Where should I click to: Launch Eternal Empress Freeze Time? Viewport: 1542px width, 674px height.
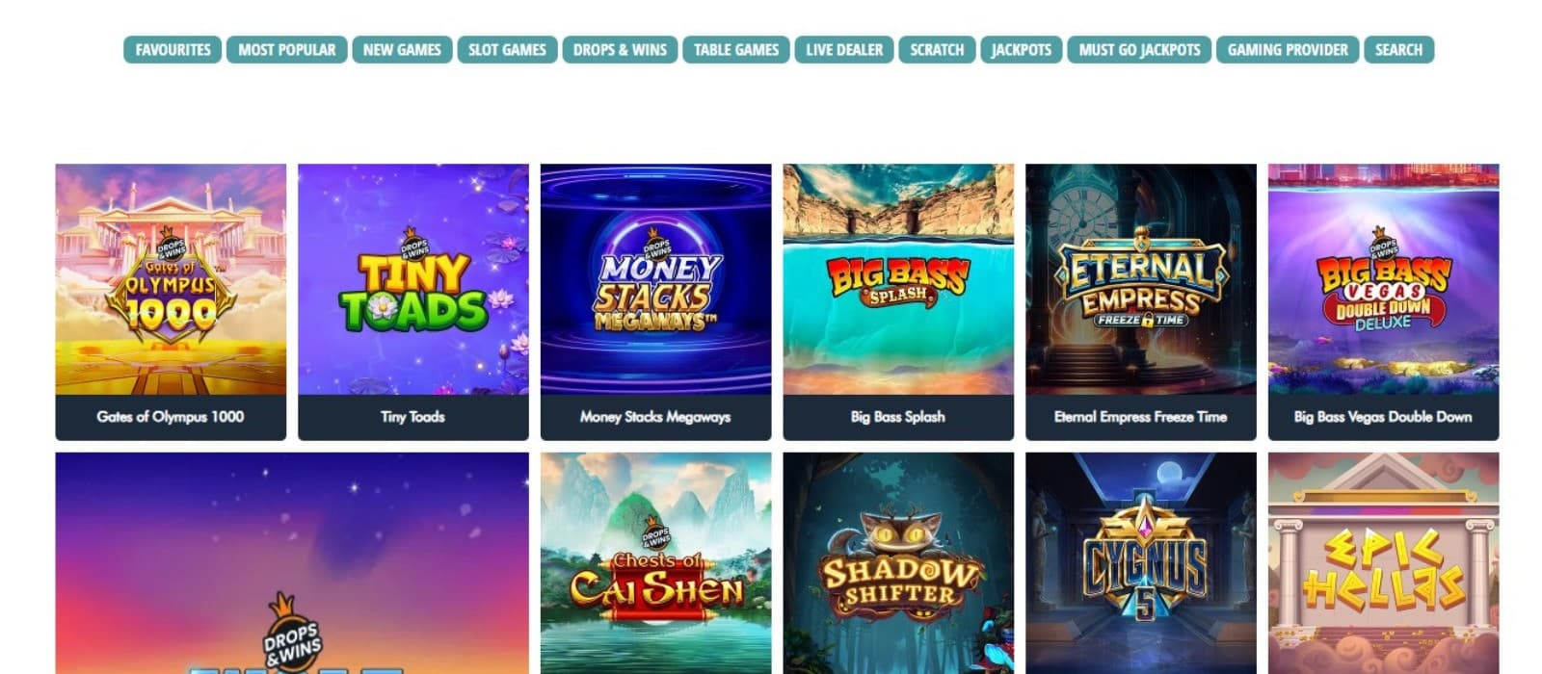click(1141, 301)
